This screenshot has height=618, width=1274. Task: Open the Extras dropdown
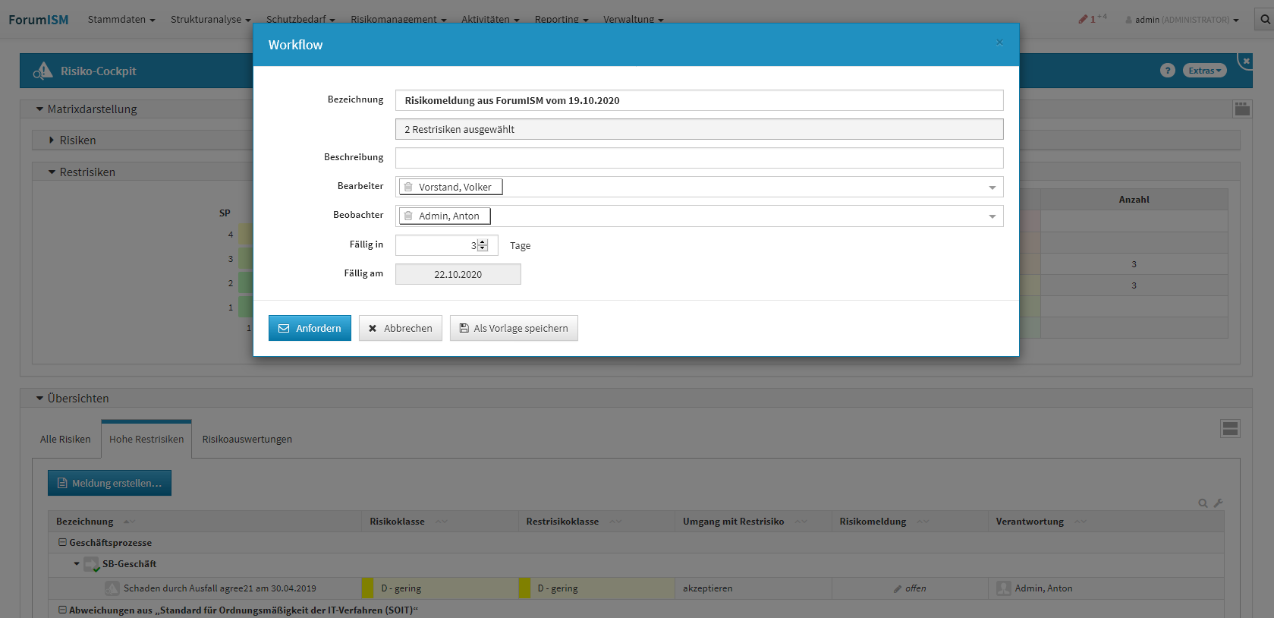point(1204,71)
